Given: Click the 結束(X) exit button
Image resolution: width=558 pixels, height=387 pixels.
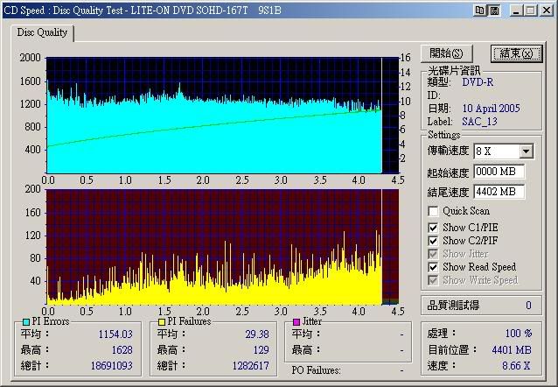Looking at the screenshot, I should tap(516, 53).
